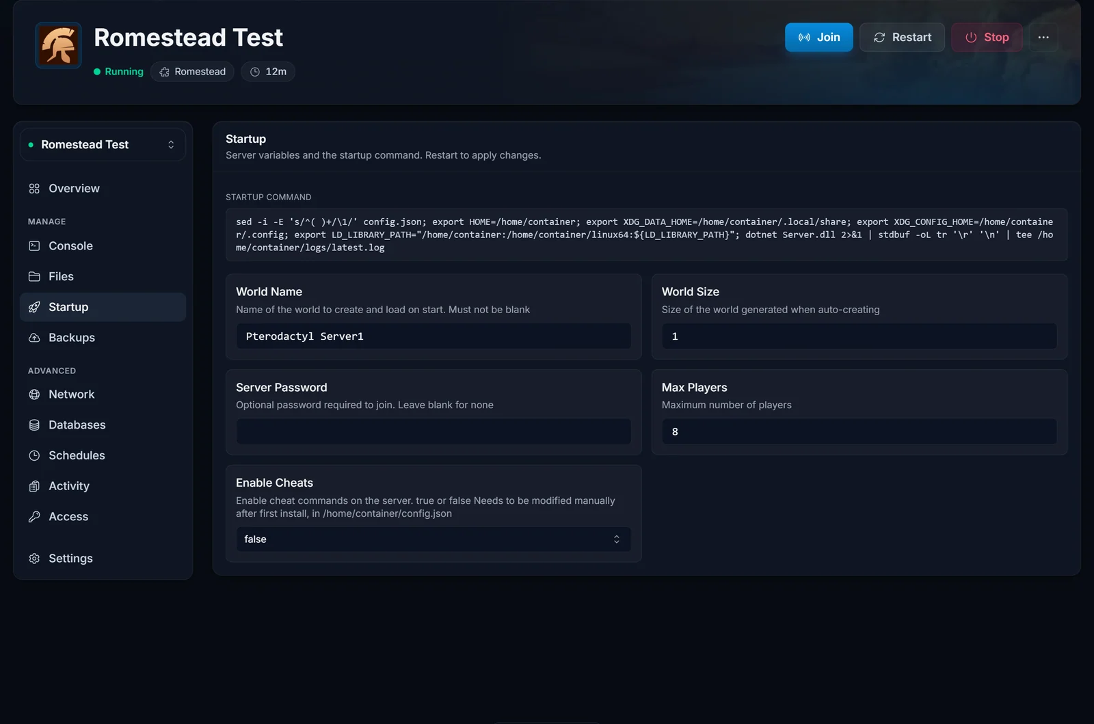Click the Backups cloud icon
The height and width of the screenshot is (724, 1094).
[x=34, y=338]
